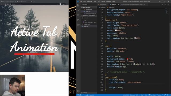Open the Explorer view in activity bar
The width and height of the screenshot is (171, 96).
pos(78,5)
